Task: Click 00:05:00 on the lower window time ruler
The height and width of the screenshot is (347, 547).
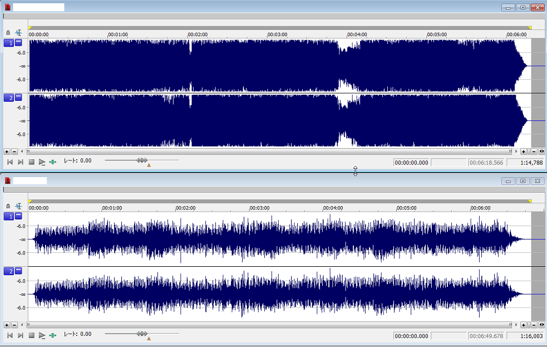Action: coord(407,208)
